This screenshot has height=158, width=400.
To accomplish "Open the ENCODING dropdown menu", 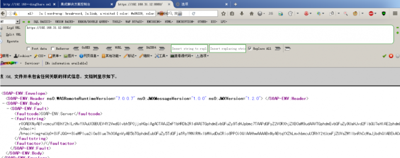I will (x=154, y=22).
